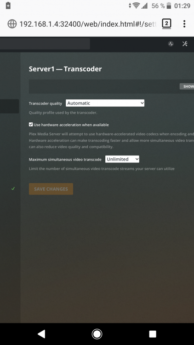Click the Plex search field at top

pyautogui.click(x=45, y=44)
